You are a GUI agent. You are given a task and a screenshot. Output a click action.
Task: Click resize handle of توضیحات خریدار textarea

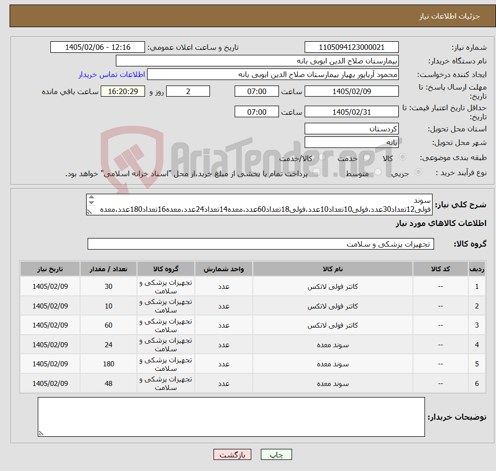[x=41, y=434]
